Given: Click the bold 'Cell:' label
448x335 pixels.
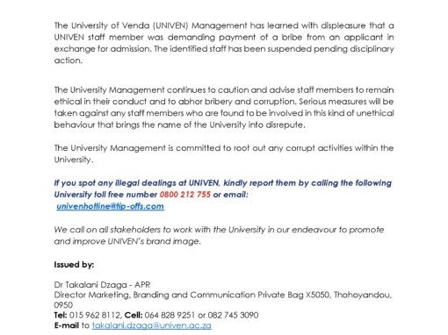Looking at the screenshot, I should pos(134,315).
